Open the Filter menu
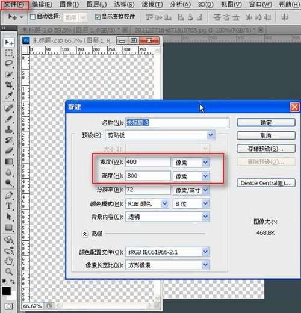 pos(152,4)
